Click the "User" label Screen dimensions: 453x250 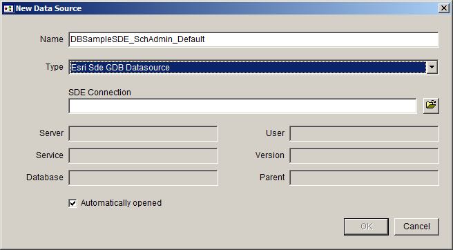pyautogui.click(x=276, y=133)
